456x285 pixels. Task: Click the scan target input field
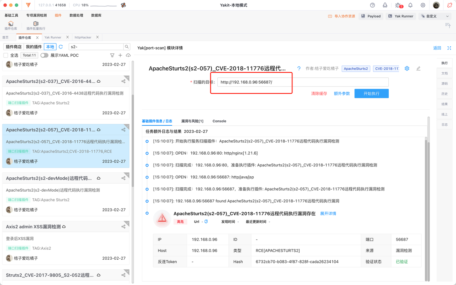pos(303,82)
